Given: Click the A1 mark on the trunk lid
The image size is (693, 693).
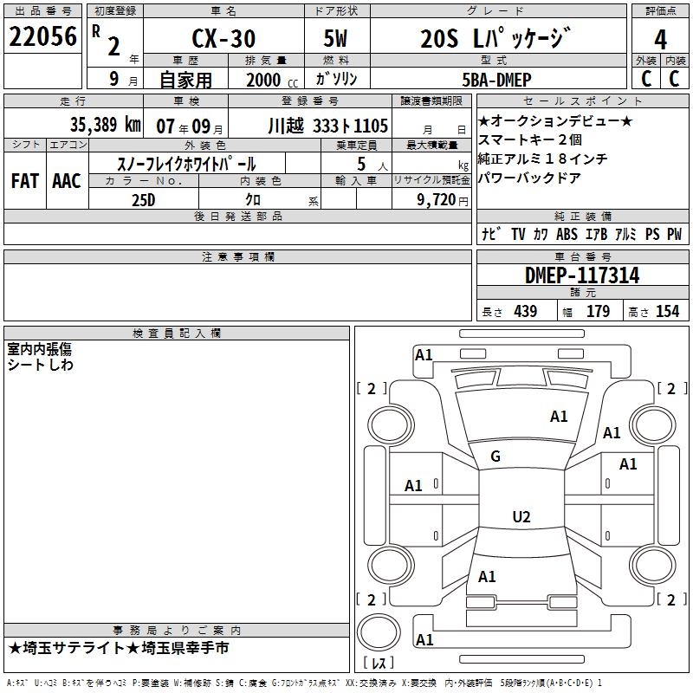Looking at the screenshot, I should coord(487,577).
